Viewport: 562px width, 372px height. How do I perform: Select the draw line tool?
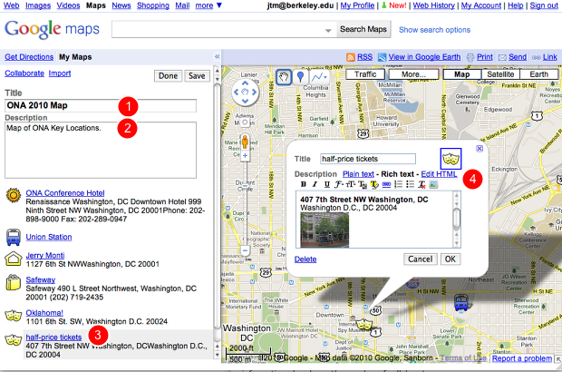316,77
